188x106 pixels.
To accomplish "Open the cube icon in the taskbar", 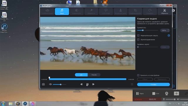I will 18,104.
